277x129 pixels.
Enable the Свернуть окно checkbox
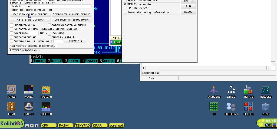tap(11, 25)
